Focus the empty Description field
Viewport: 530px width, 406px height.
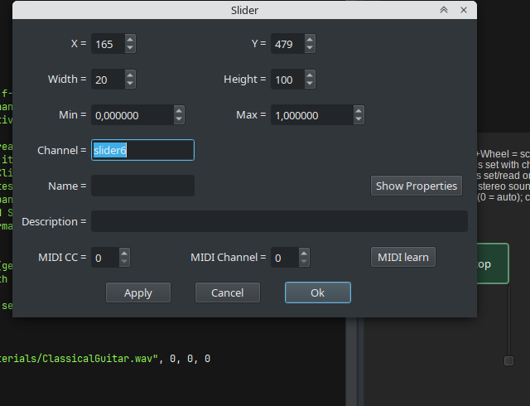click(x=279, y=221)
